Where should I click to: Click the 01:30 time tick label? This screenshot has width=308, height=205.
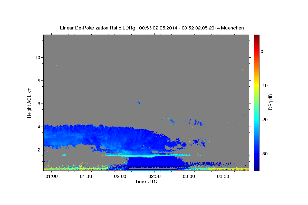(86, 177)
